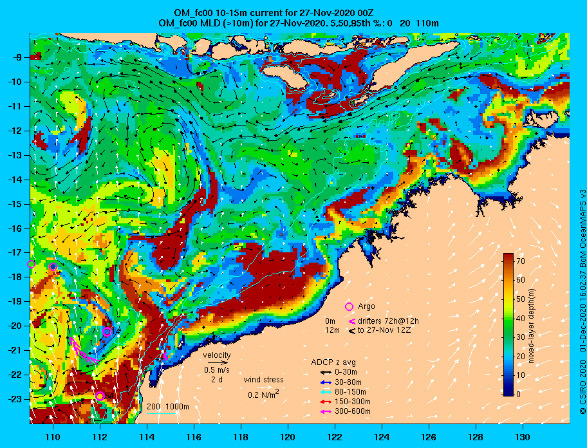587x448 pixels.
Task: Click the dark red 70m end of colorbar
Action: [508, 257]
